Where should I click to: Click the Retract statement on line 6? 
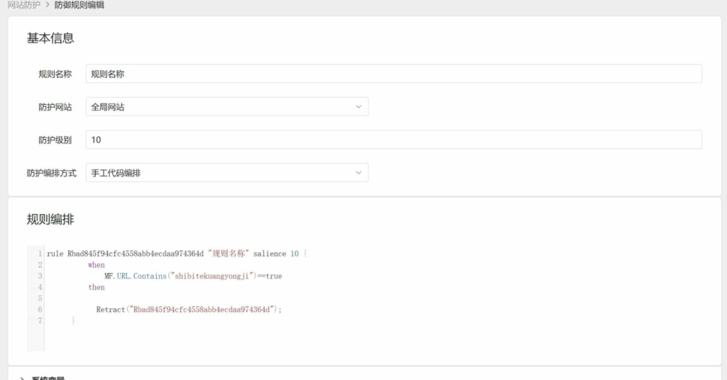click(x=189, y=310)
